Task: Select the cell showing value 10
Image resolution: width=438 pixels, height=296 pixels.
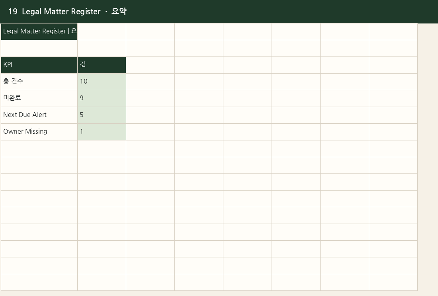Action: [102, 82]
